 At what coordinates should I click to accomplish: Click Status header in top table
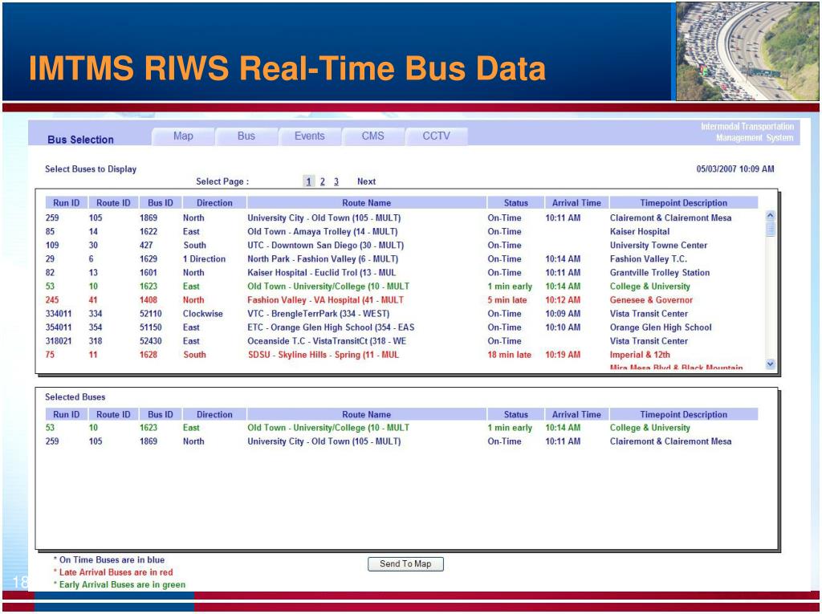pyautogui.click(x=516, y=203)
